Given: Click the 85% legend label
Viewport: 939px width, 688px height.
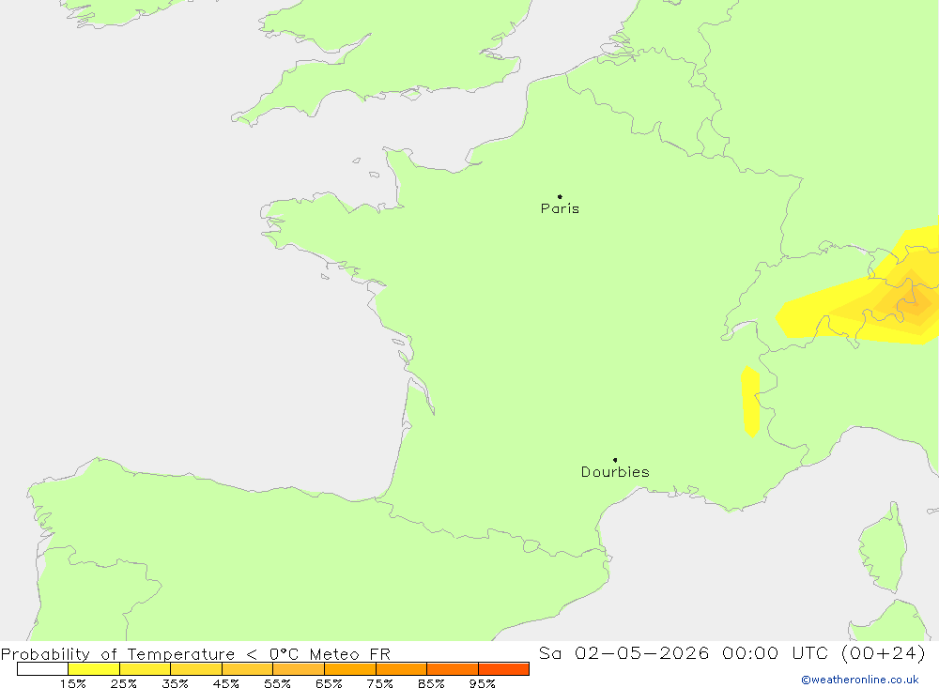Looking at the screenshot, I should click(x=431, y=683).
